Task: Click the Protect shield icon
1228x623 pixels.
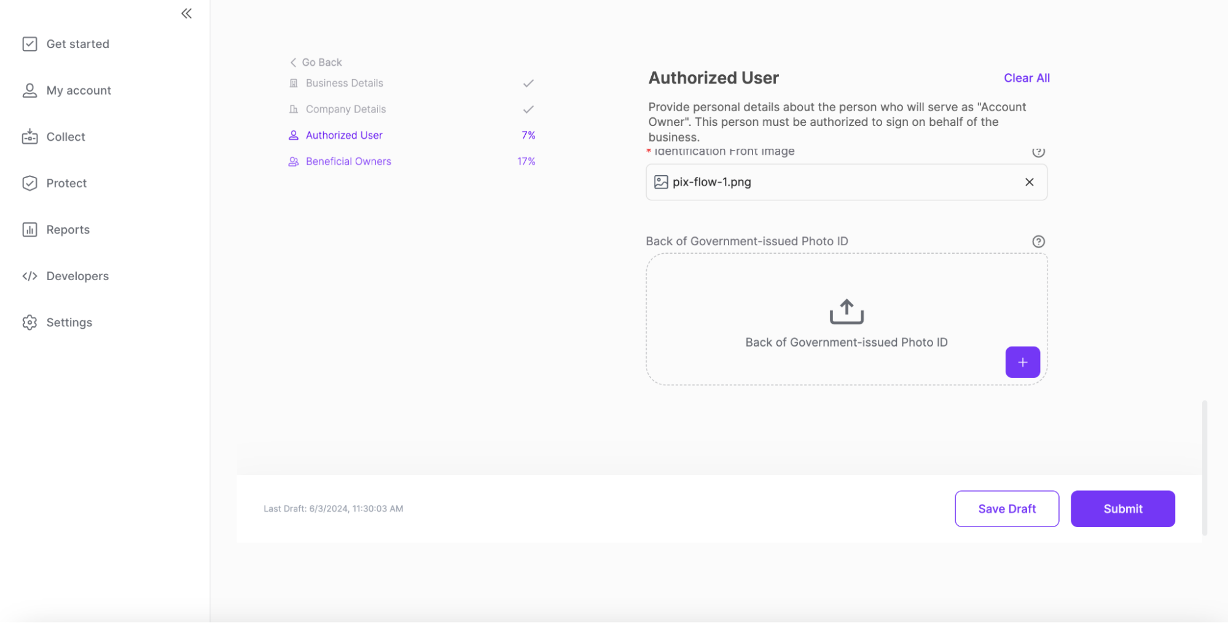Action: pos(29,183)
